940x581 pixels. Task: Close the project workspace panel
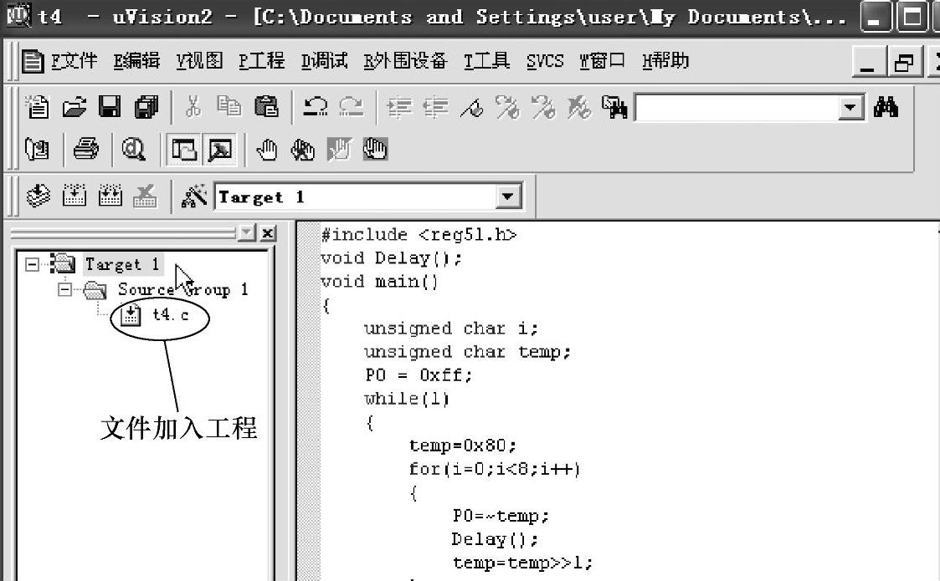tap(267, 234)
